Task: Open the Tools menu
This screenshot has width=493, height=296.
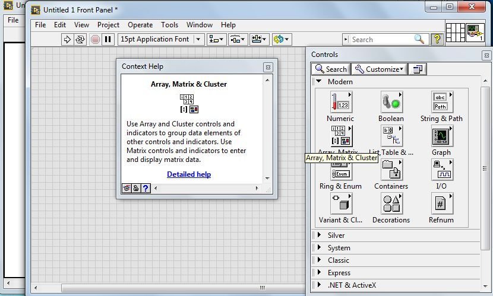Action: click(x=169, y=25)
